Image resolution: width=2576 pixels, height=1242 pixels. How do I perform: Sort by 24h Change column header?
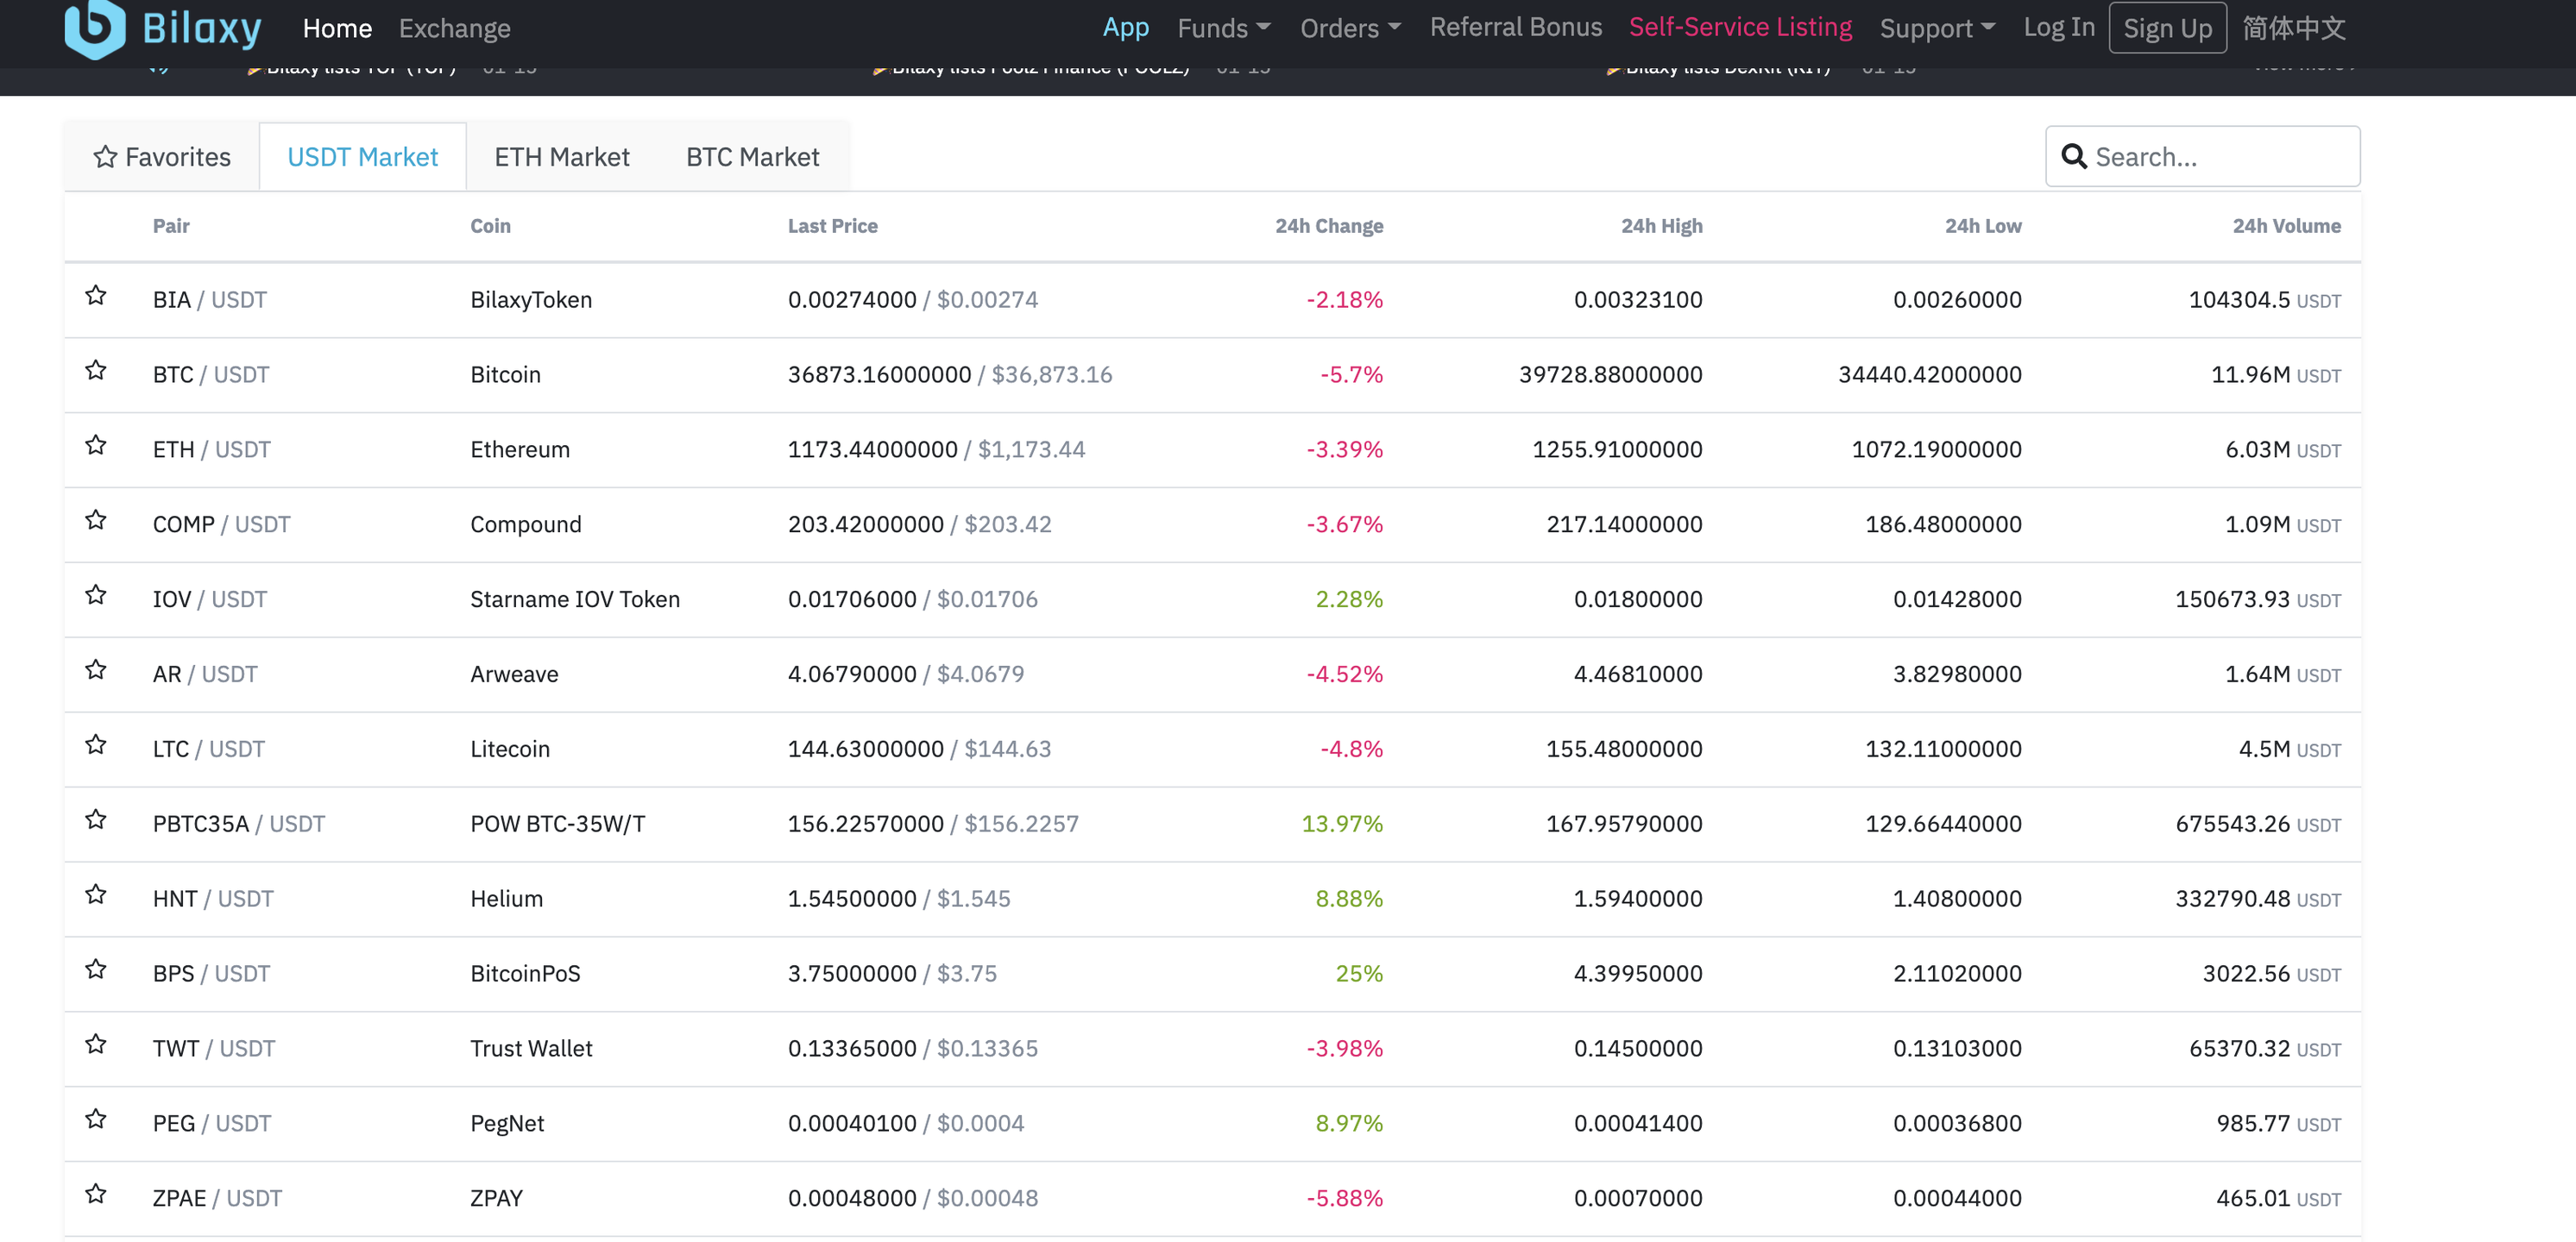1328,226
